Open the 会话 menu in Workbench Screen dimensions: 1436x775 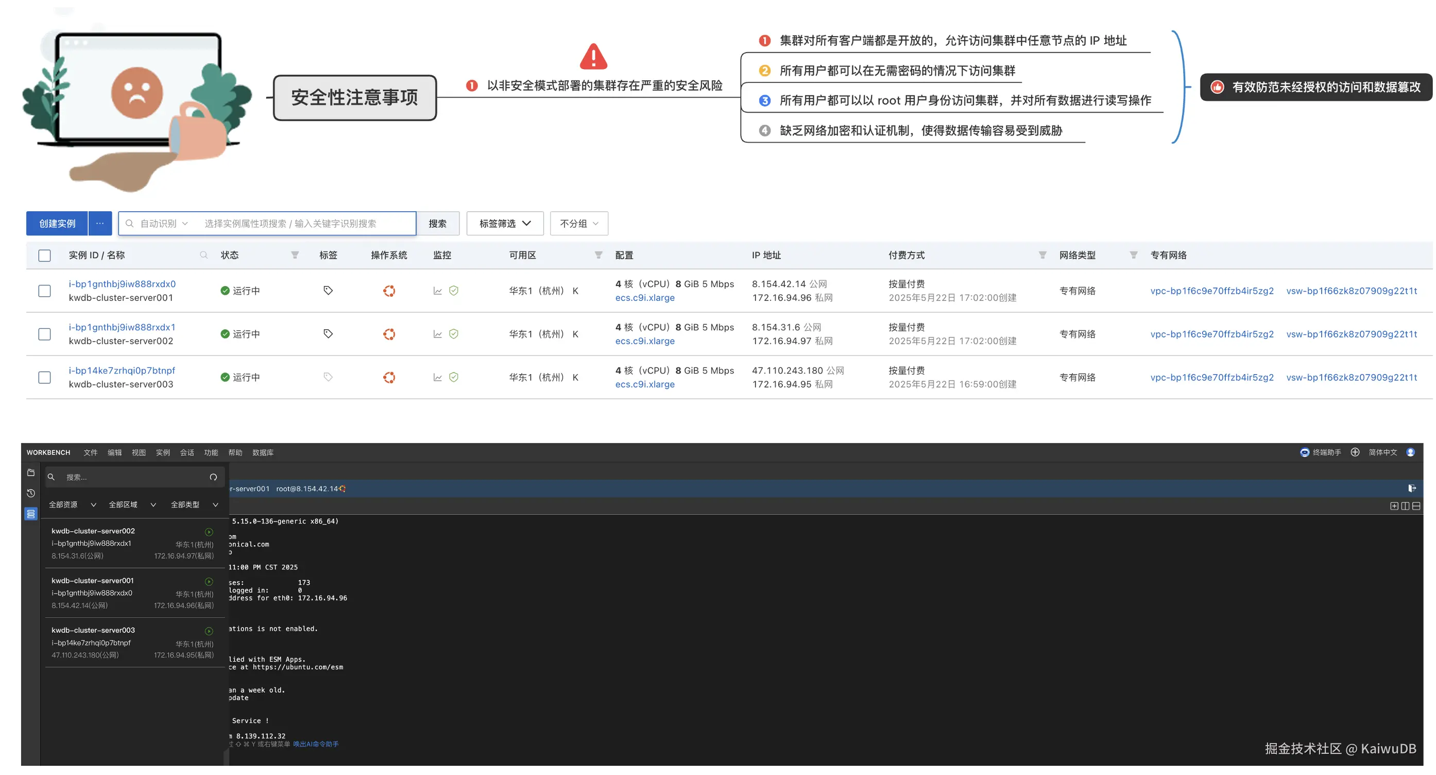(x=187, y=452)
